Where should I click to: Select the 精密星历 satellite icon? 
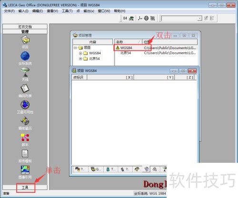click(x=25, y=121)
